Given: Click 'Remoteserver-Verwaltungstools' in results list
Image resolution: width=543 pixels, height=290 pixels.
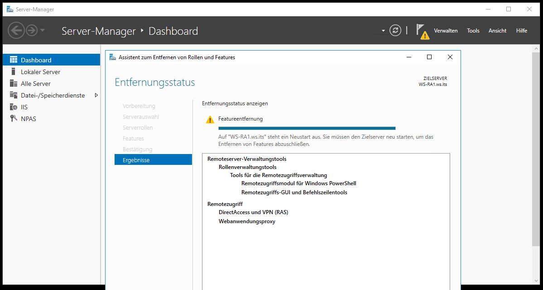Looking at the screenshot, I should (247, 159).
